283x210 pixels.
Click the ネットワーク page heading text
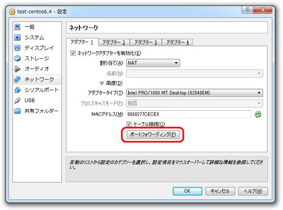click(x=83, y=28)
